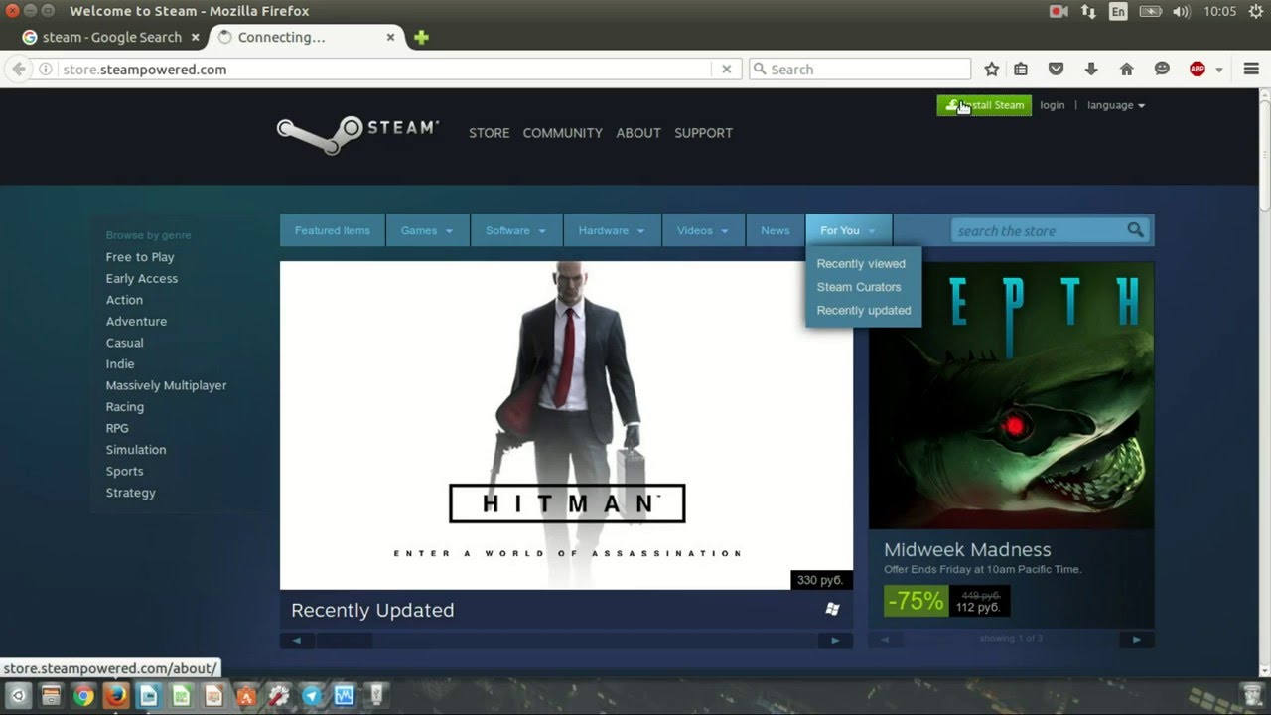Browse the RPG genre
This screenshot has width=1271, height=715.
pos(117,428)
